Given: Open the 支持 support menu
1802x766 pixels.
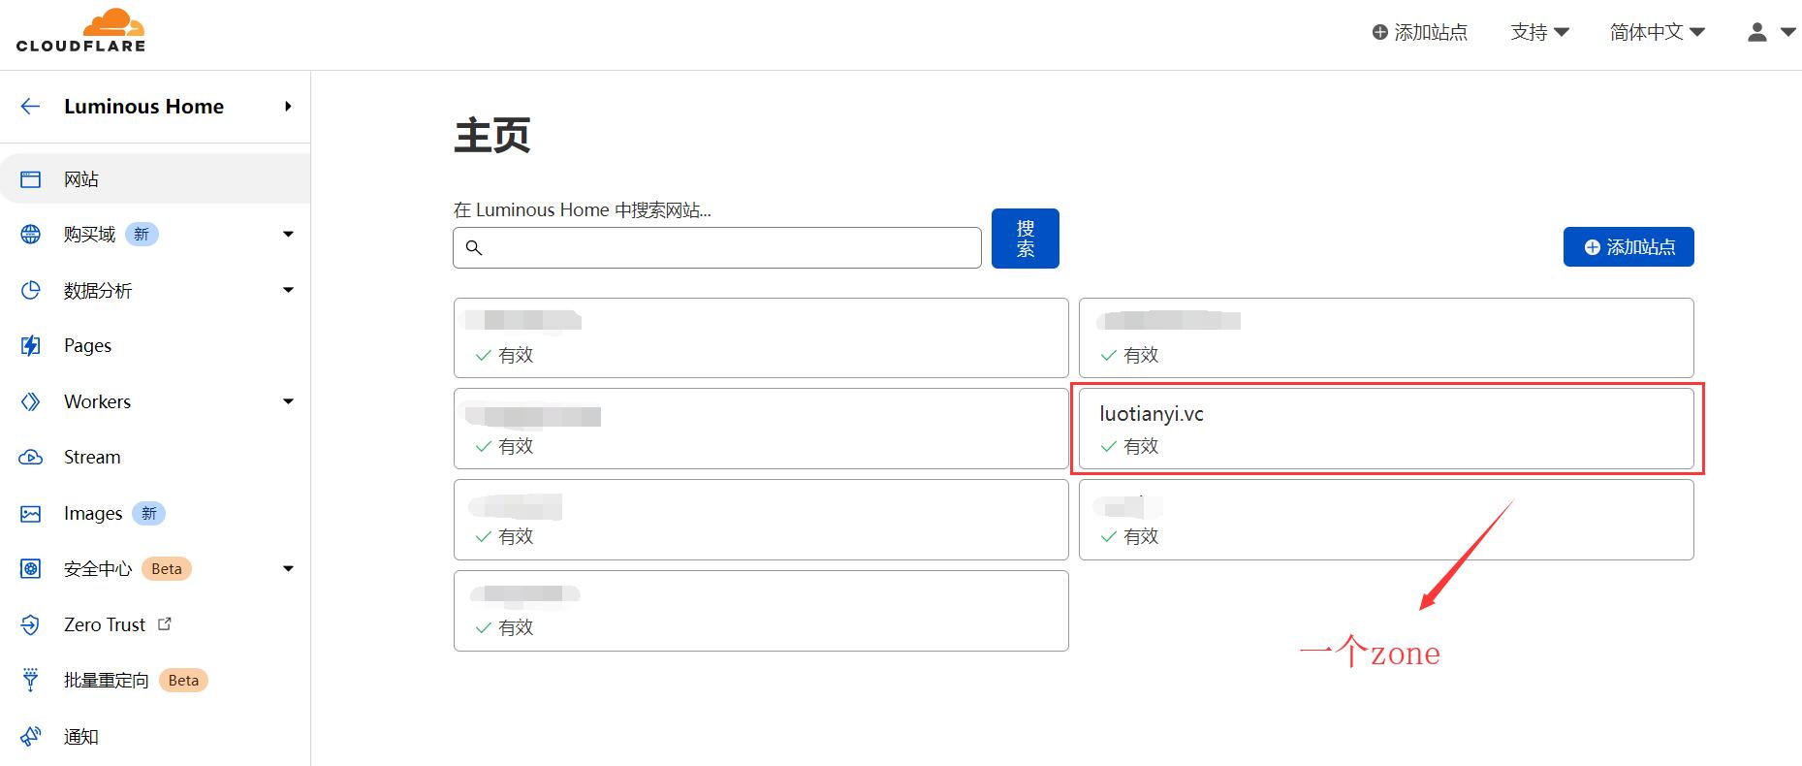Looking at the screenshot, I should coord(1539,33).
